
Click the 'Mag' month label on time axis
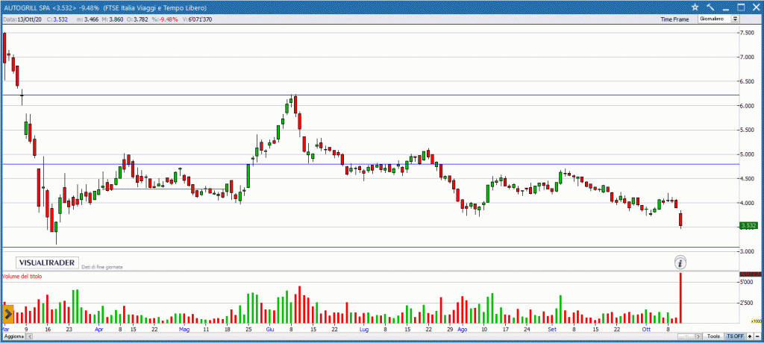184,330
